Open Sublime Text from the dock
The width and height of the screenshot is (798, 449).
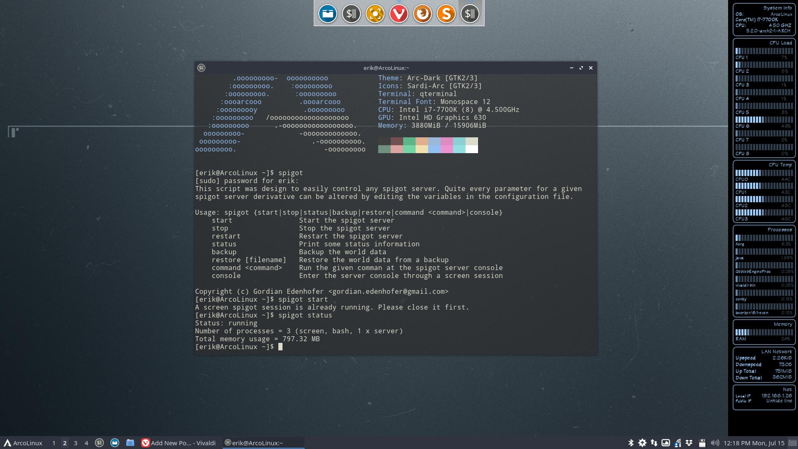446,14
